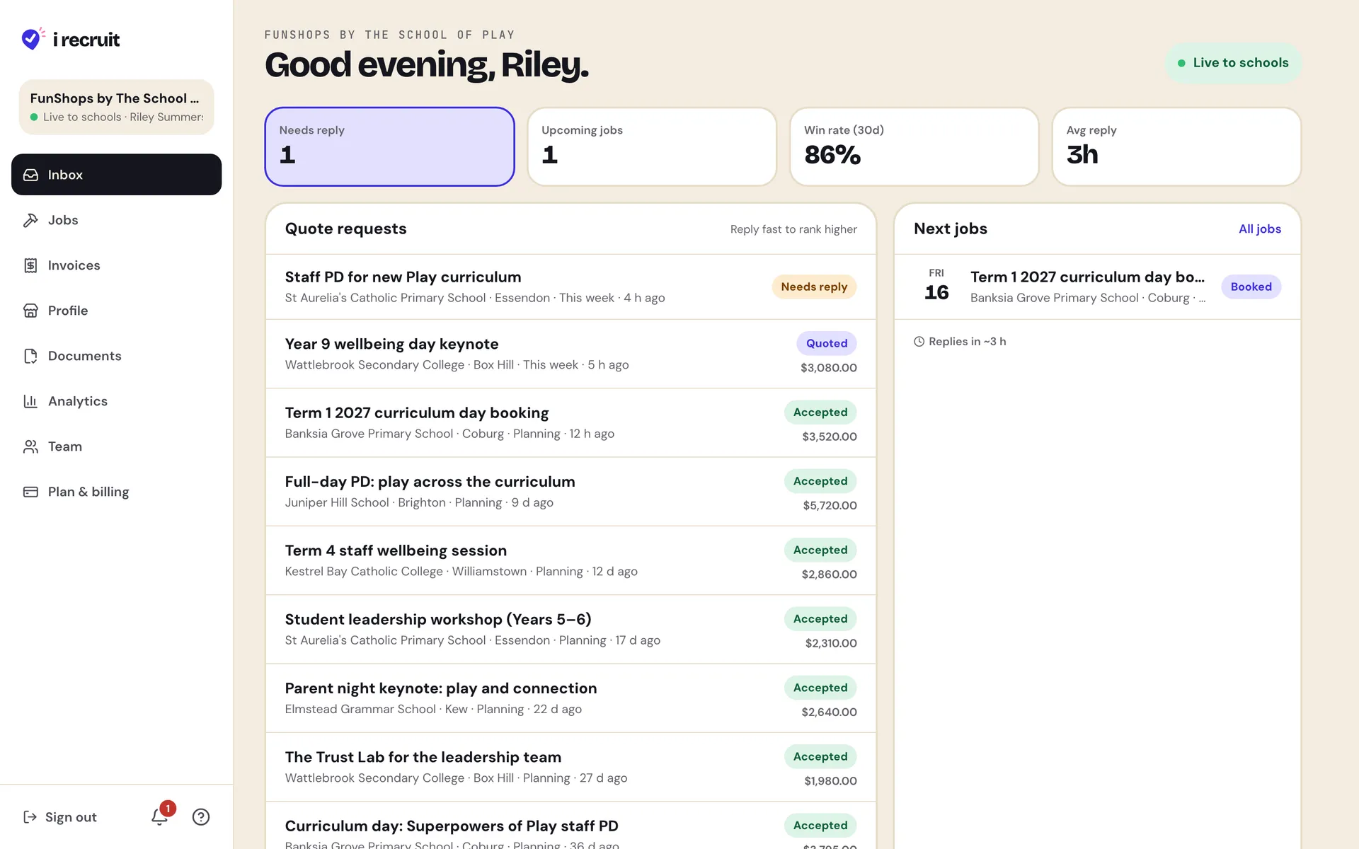This screenshot has width=1359, height=849.
Task: Click the Profile storefront icon
Action: coord(30,311)
